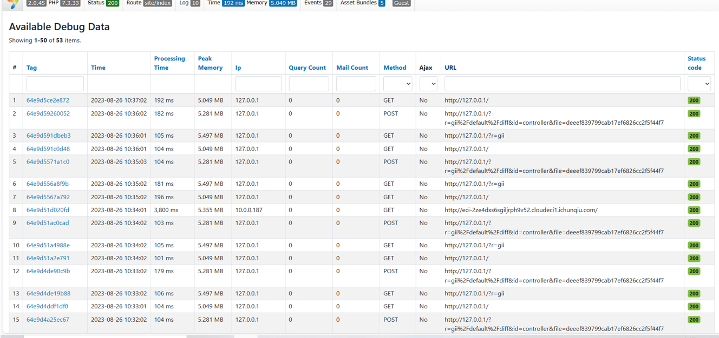The image size is (719, 338).
Task: Open the Time 192 ms panel
Action: 226,3
